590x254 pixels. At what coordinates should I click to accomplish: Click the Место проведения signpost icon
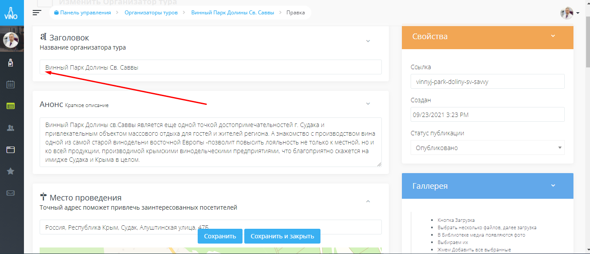click(x=43, y=197)
